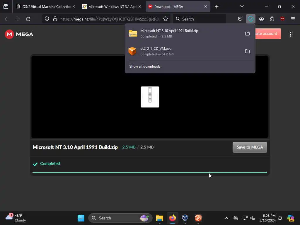Open Microsoft NT 3.10 April 1991 Build.zip download
The image size is (300, 225).
184,33
